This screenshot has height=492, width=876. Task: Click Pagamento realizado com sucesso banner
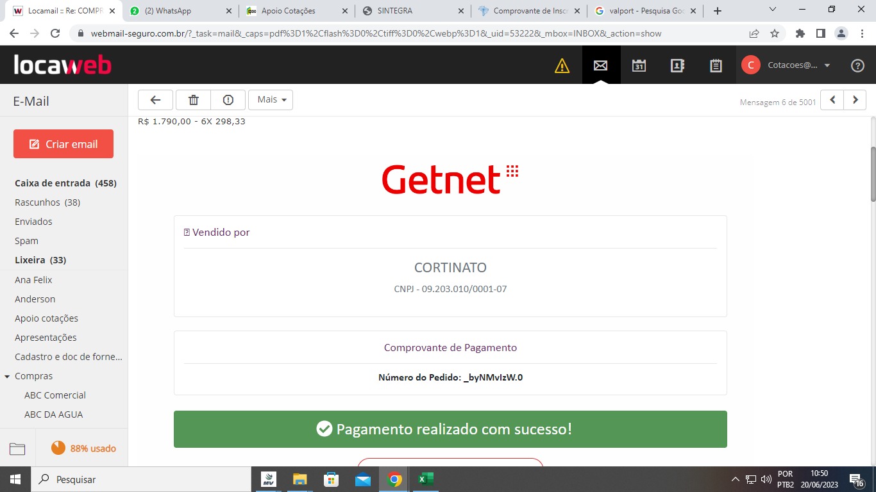click(450, 429)
